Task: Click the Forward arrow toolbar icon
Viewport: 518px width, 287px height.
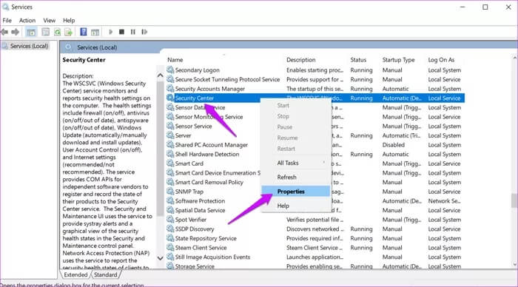Action: tap(16, 32)
